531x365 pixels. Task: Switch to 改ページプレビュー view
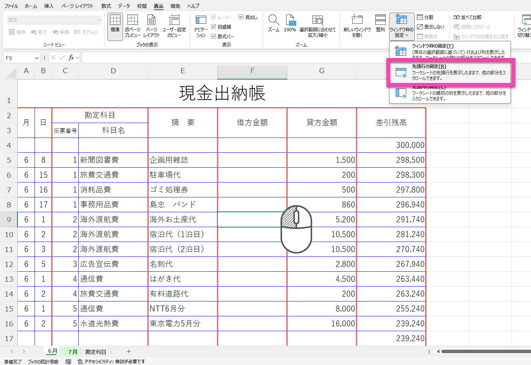point(132,26)
